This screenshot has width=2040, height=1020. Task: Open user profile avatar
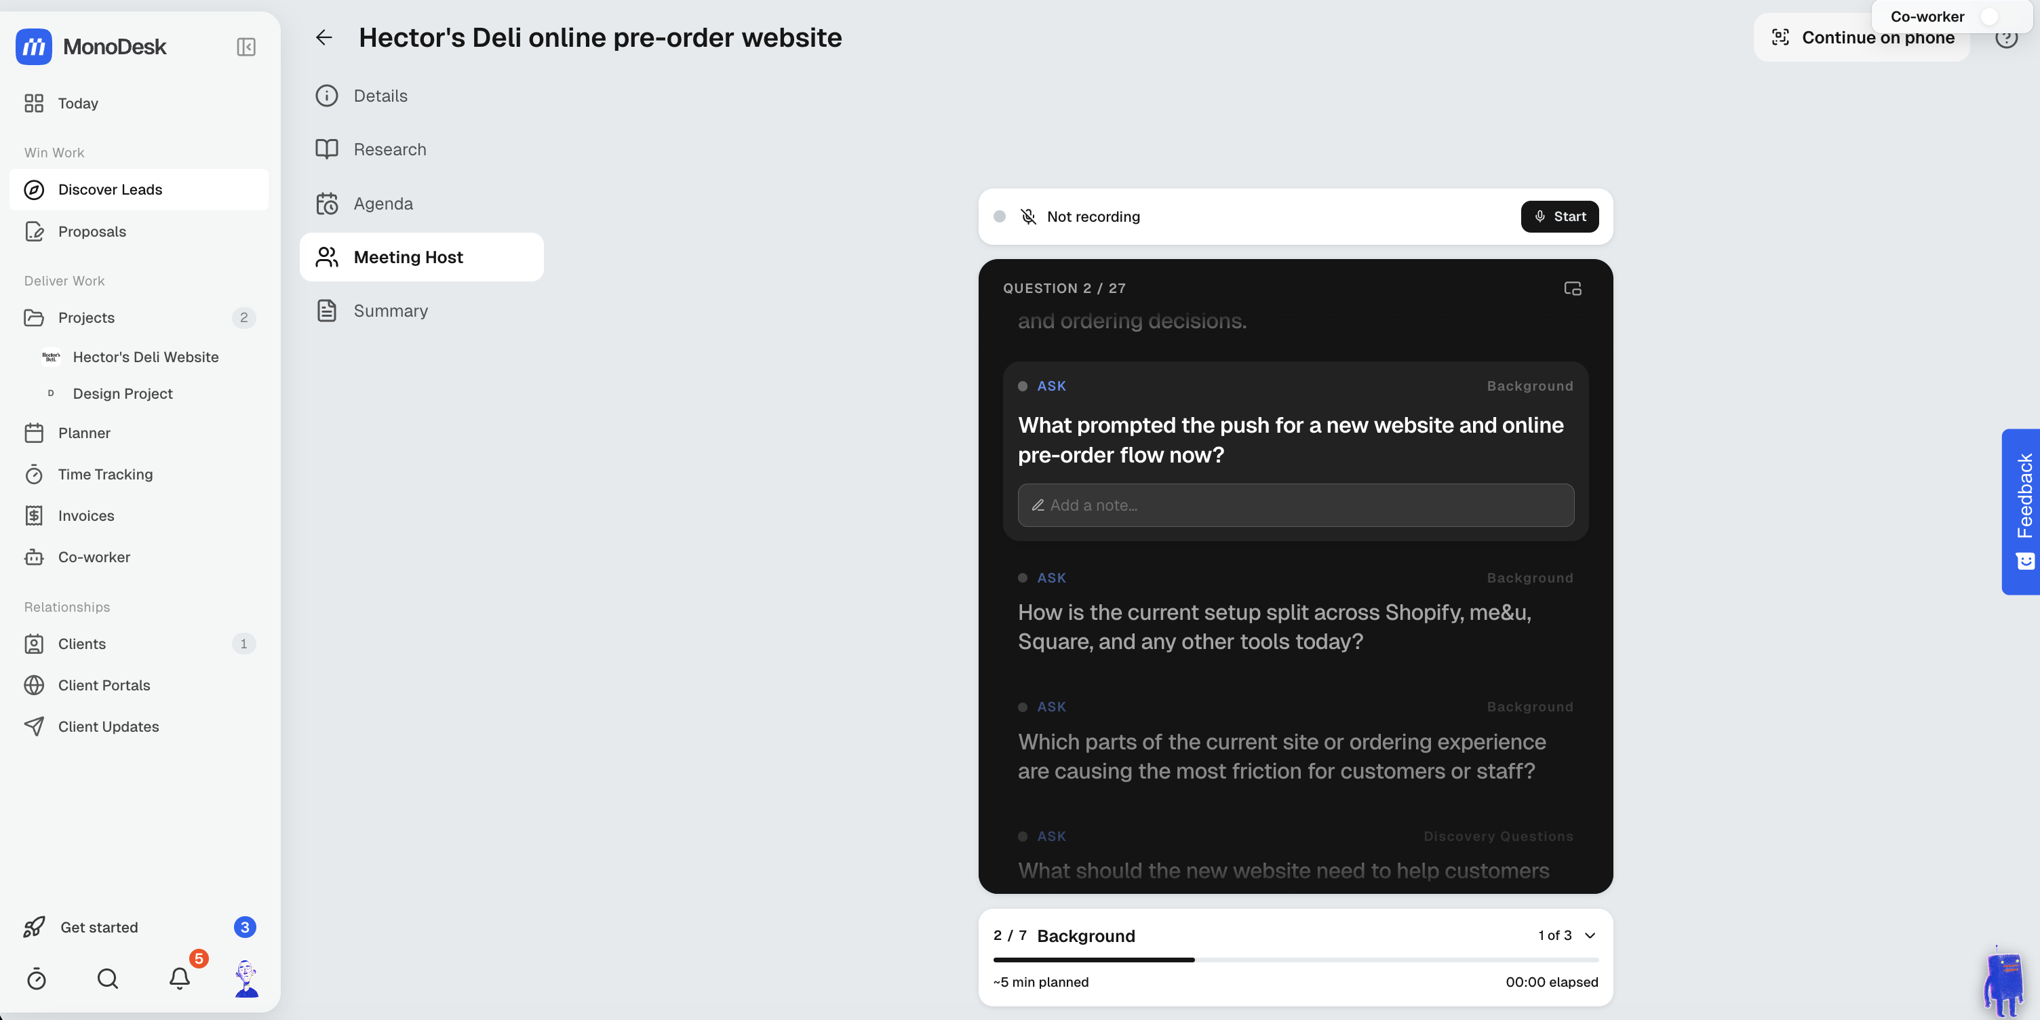[246, 978]
